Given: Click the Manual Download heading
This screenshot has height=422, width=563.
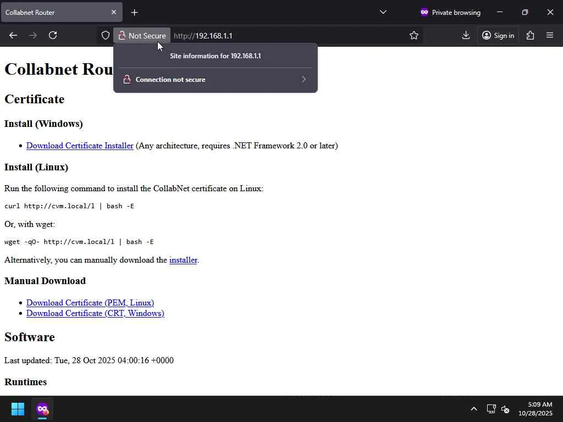Looking at the screenshot, I should pyautogui.click(x=45, y=281).
